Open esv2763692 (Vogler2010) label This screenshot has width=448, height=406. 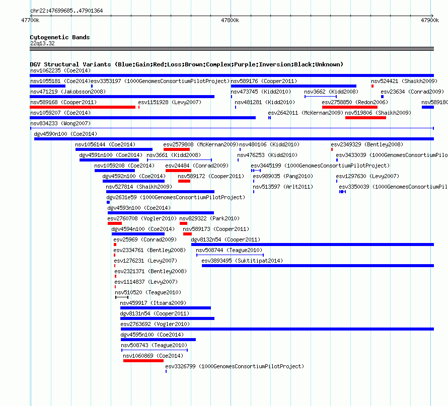(155, 324)
